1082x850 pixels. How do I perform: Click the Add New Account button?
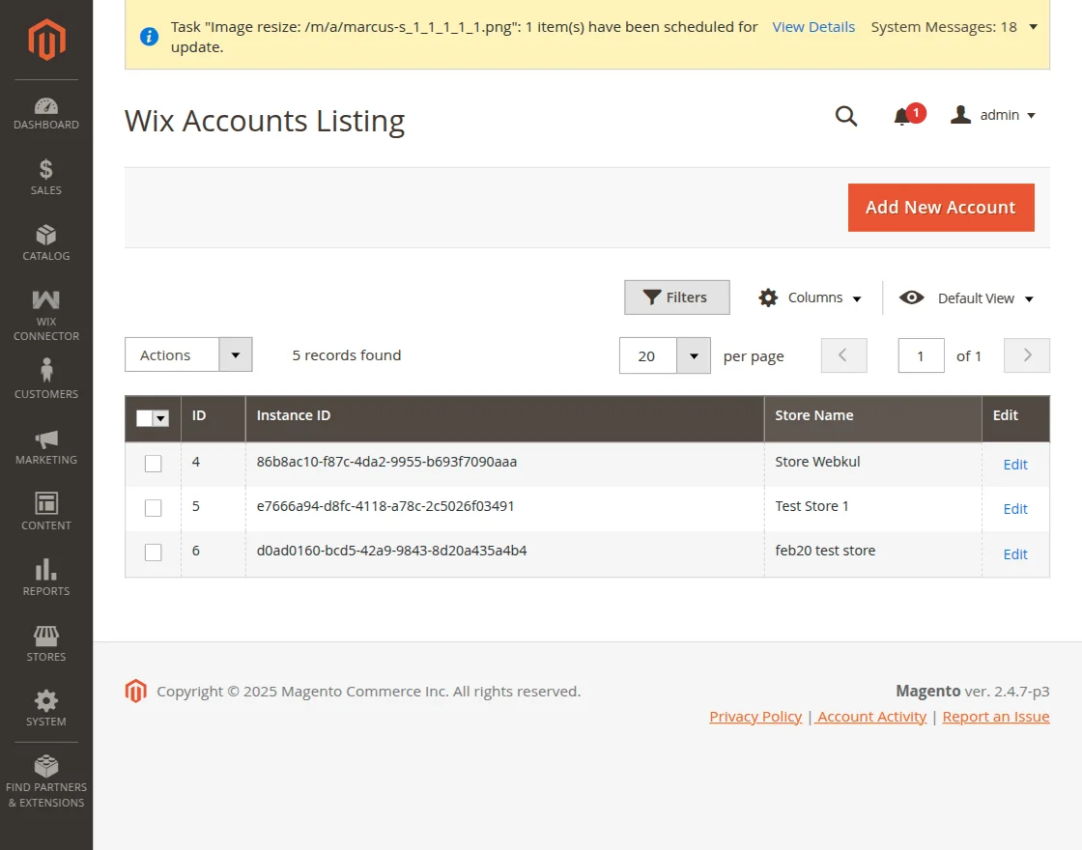pyautogui.click(x=940, y=207)
